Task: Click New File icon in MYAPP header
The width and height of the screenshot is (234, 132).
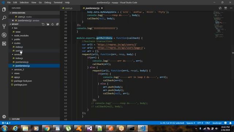Action: click(43, 24)
